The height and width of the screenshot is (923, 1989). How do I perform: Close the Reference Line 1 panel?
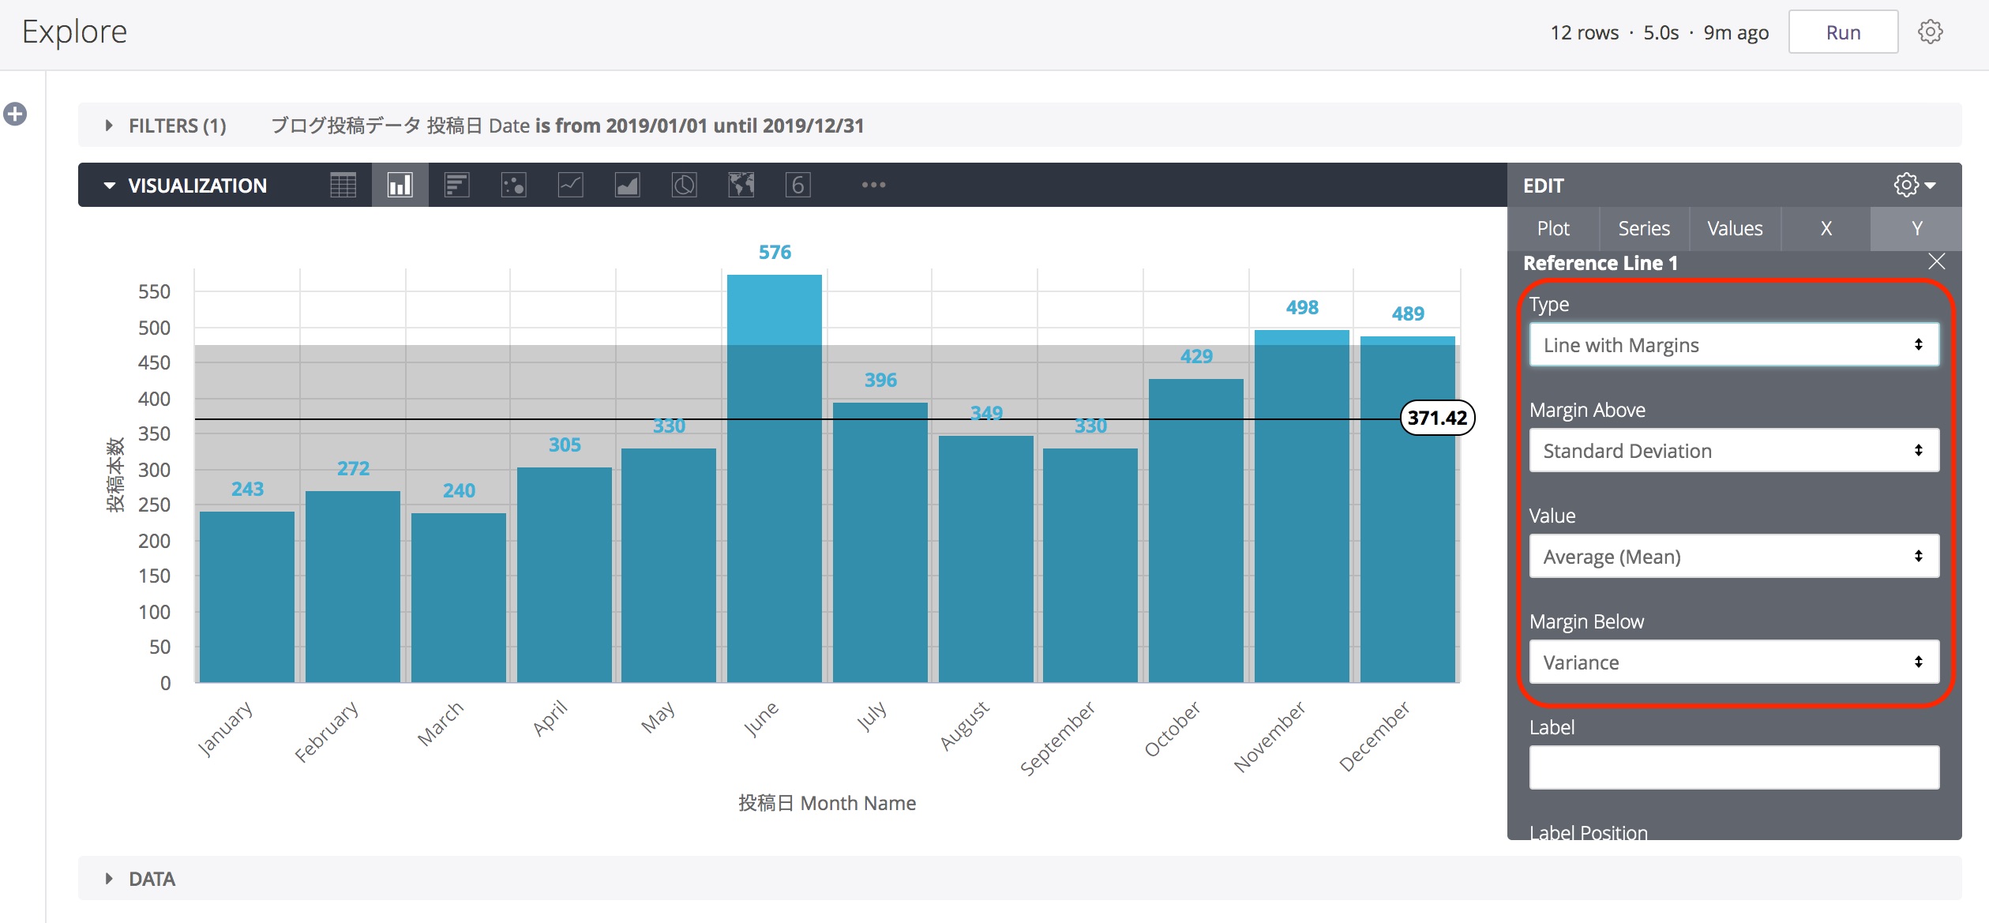(x=1938, y=261)
